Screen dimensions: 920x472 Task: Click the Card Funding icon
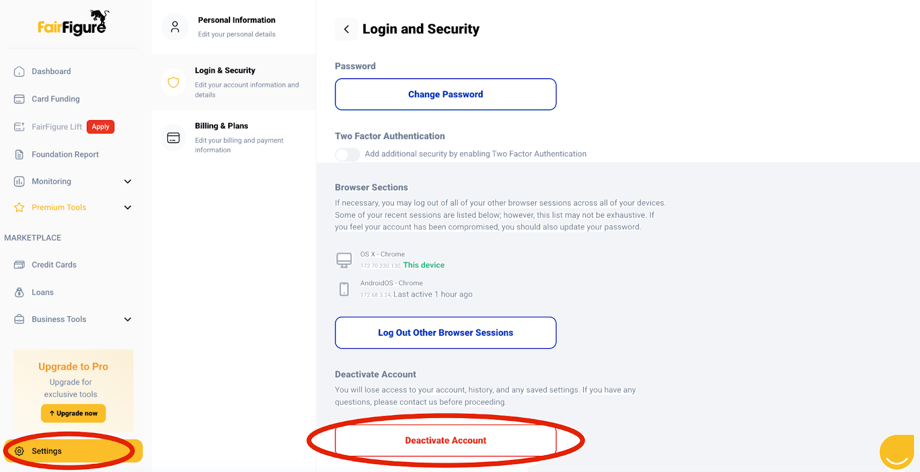pyautogui.click(x=19, y=99)
